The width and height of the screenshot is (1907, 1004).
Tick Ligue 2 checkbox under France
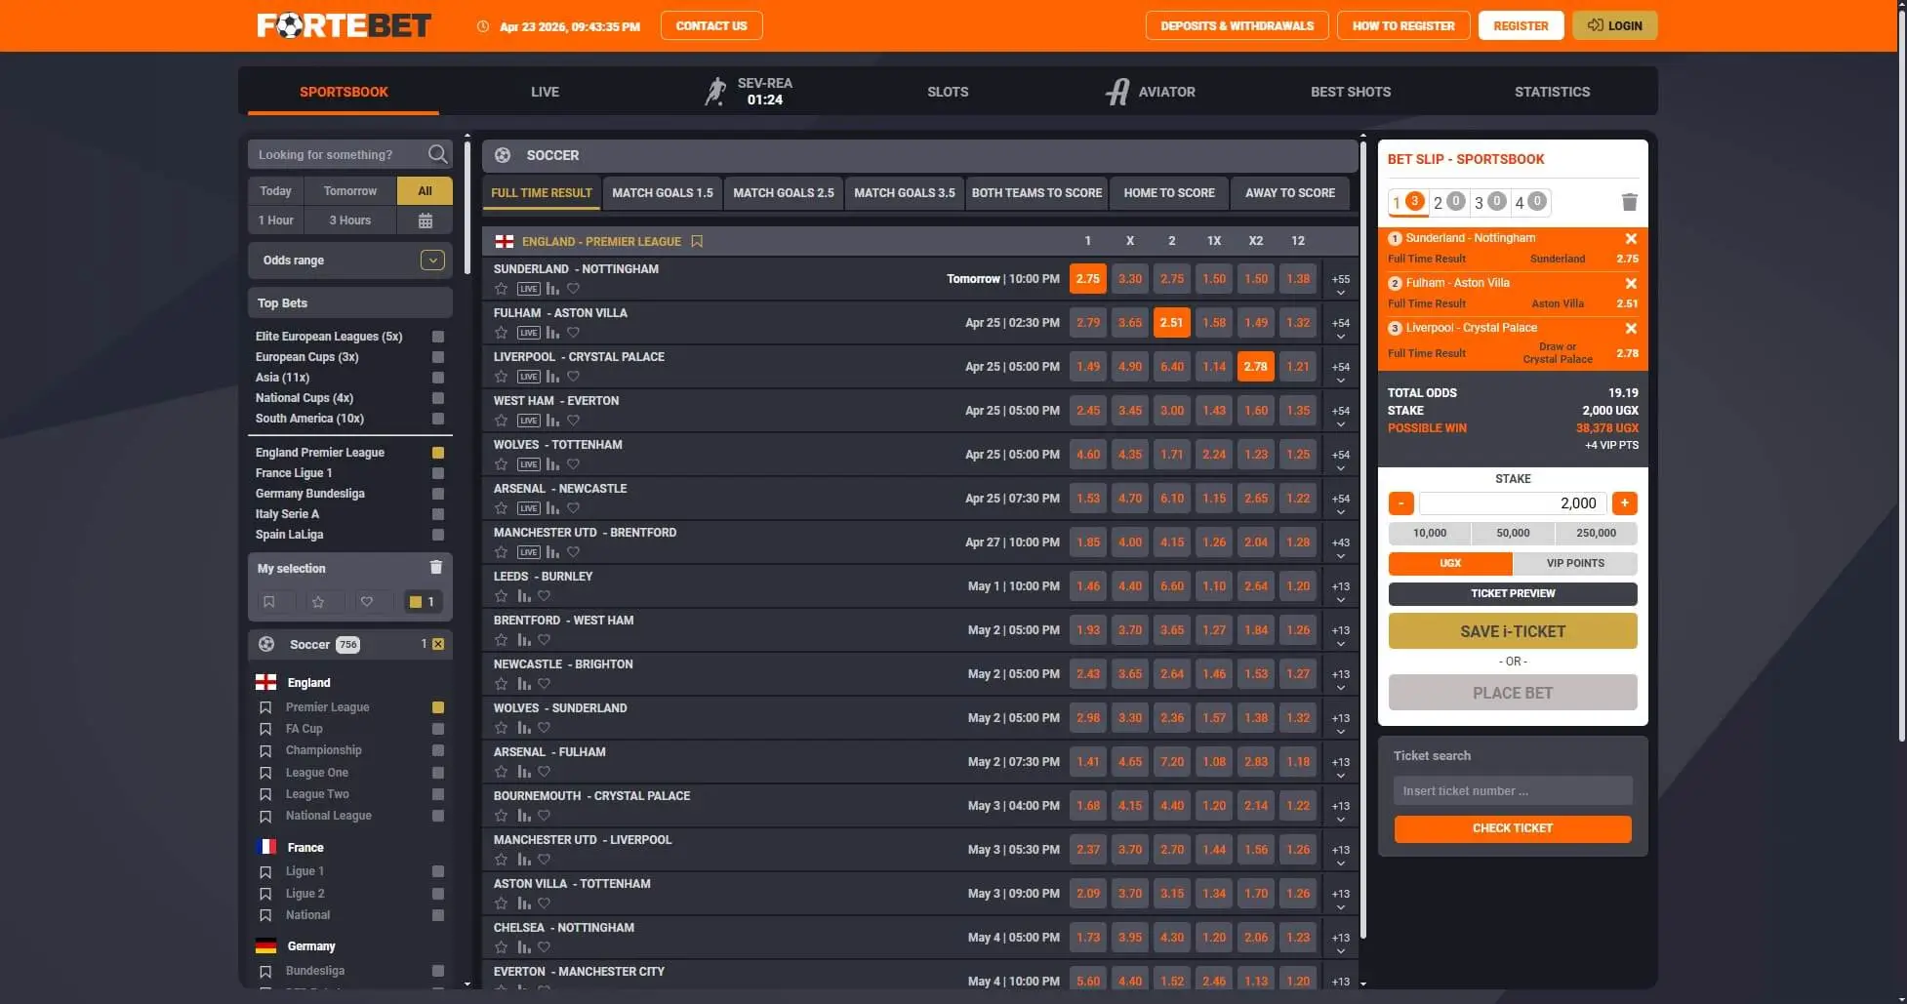click(x=438, y=894)
